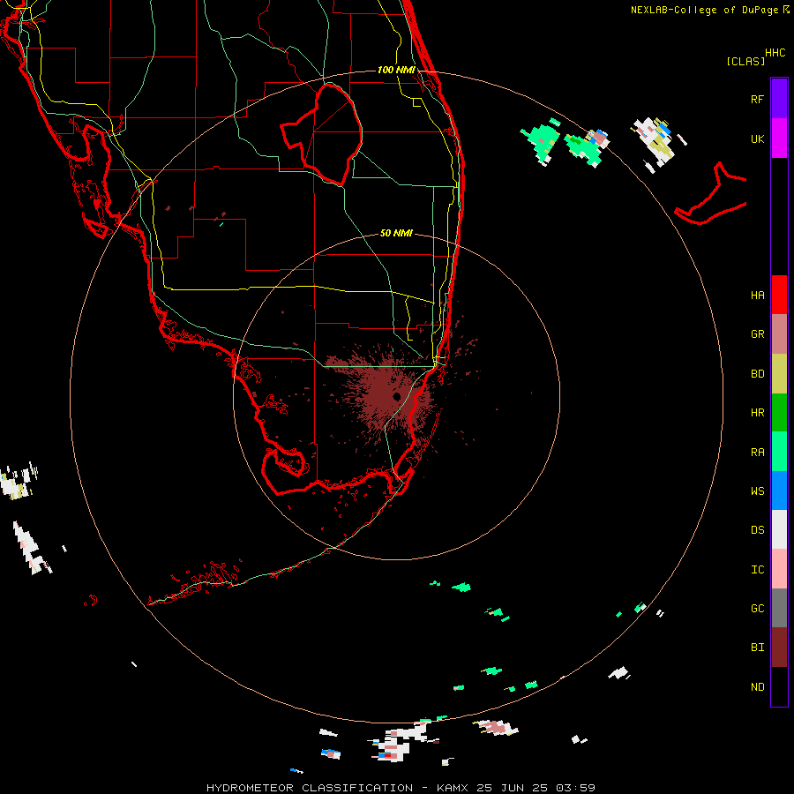Click the BD legend label
Viewport: 794px width, 794px height.
[757, 374]
